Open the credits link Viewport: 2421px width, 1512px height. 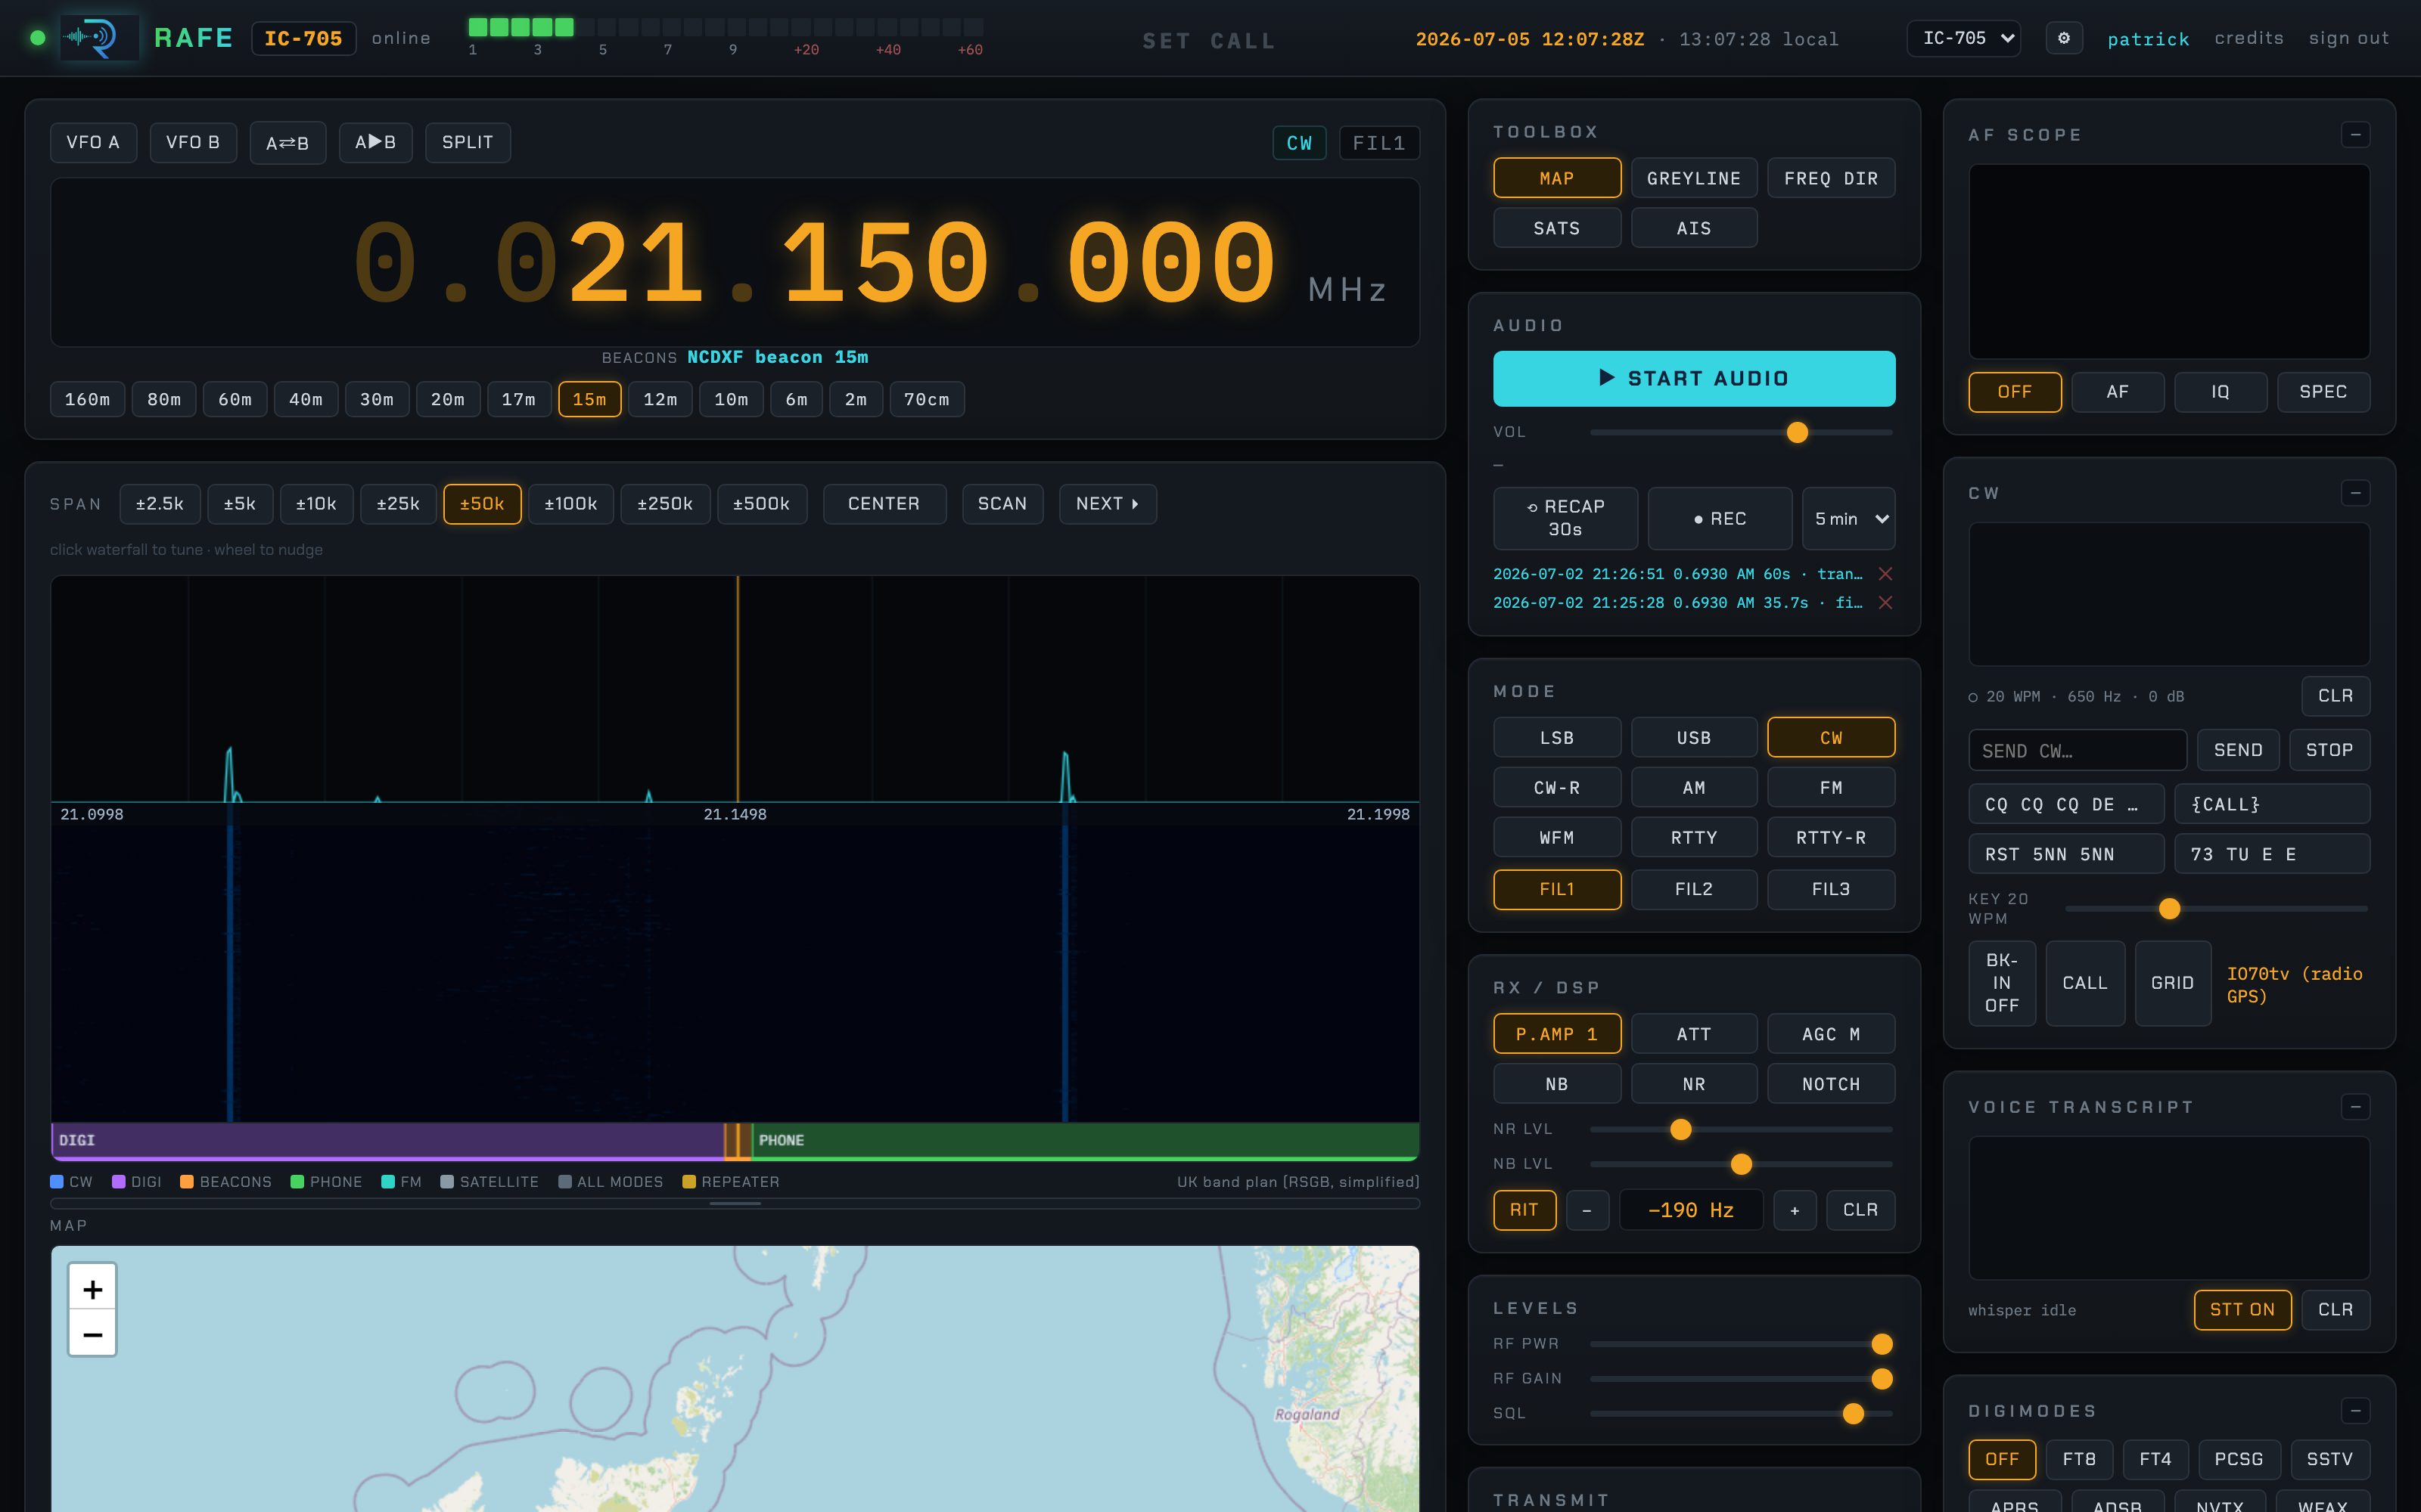[x=2249, y=38]
